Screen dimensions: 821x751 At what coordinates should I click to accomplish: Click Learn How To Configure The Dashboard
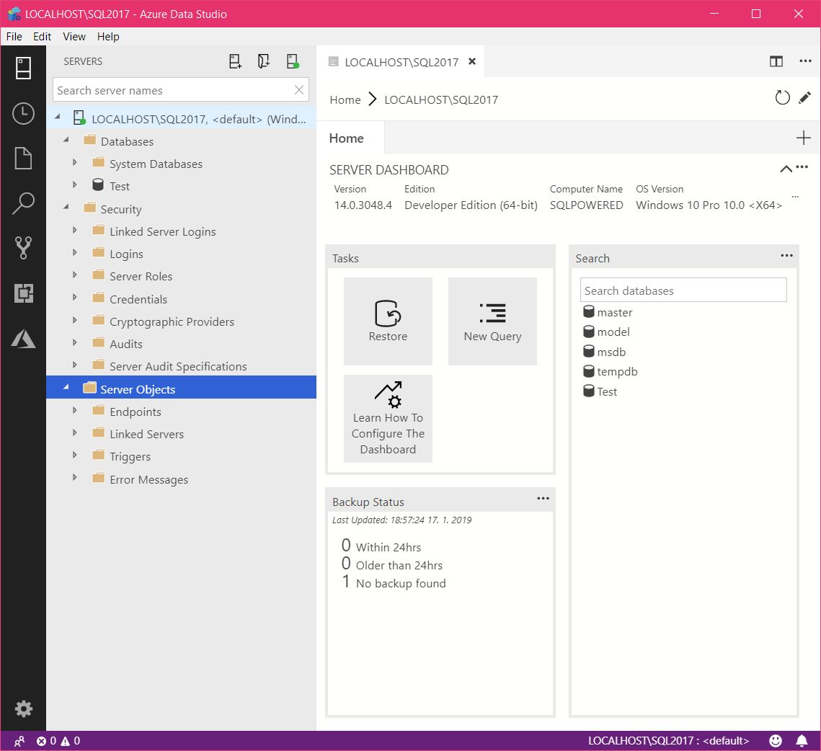click(x=388, y=419)
